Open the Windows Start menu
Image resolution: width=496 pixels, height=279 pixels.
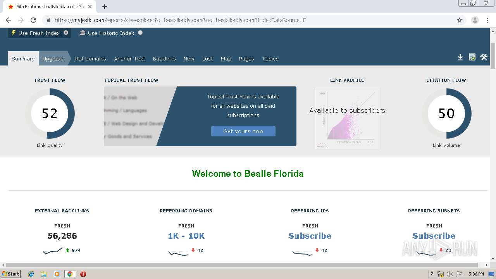point(11,274)
